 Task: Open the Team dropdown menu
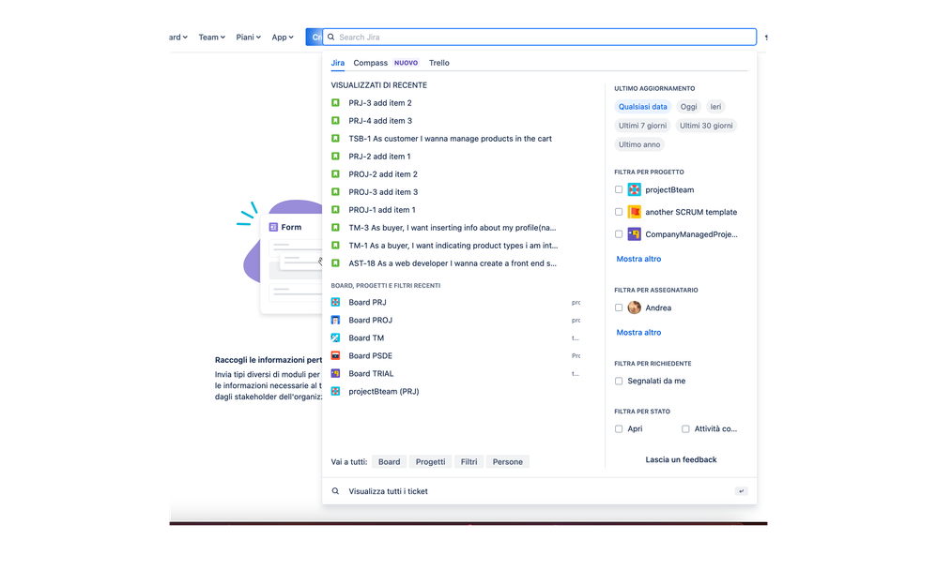click(x=212, y=37)
